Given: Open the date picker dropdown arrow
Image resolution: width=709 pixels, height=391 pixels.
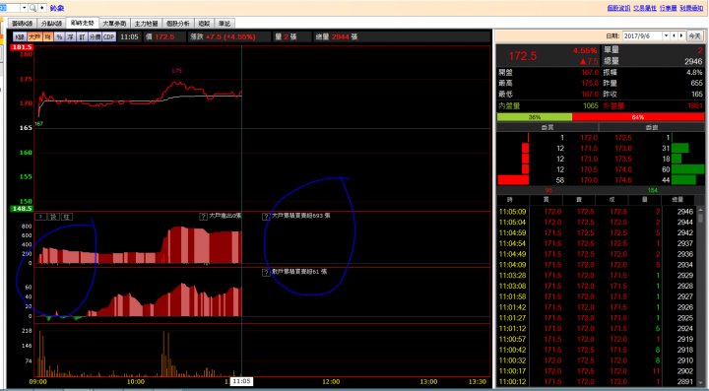Looking at the screenshot, I should [666, 35].
